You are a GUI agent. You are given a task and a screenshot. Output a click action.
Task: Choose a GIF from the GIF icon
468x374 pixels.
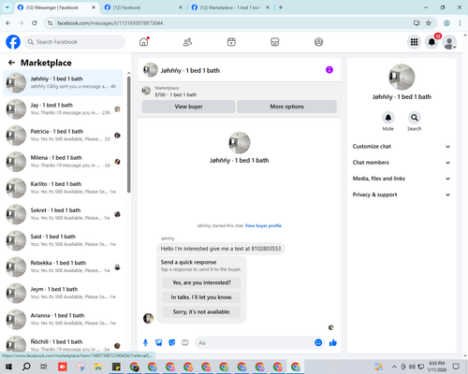(x=185, y=343)
